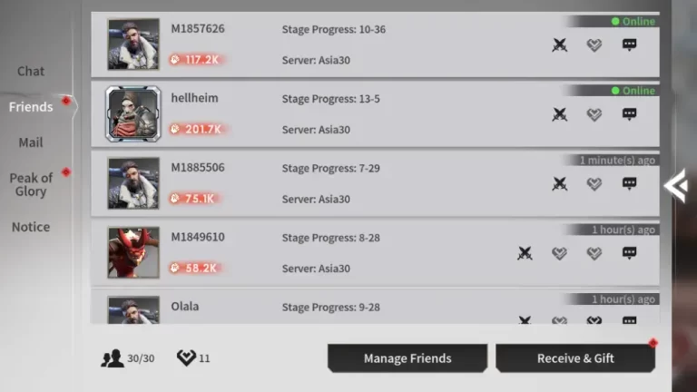Click crossed-swords battle icon for M1849610
The height and width of the screenshot is (392, 697).
click(525, 253)
